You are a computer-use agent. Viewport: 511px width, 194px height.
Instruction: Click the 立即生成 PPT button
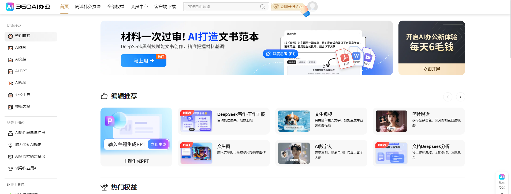(x=158, y=144)
